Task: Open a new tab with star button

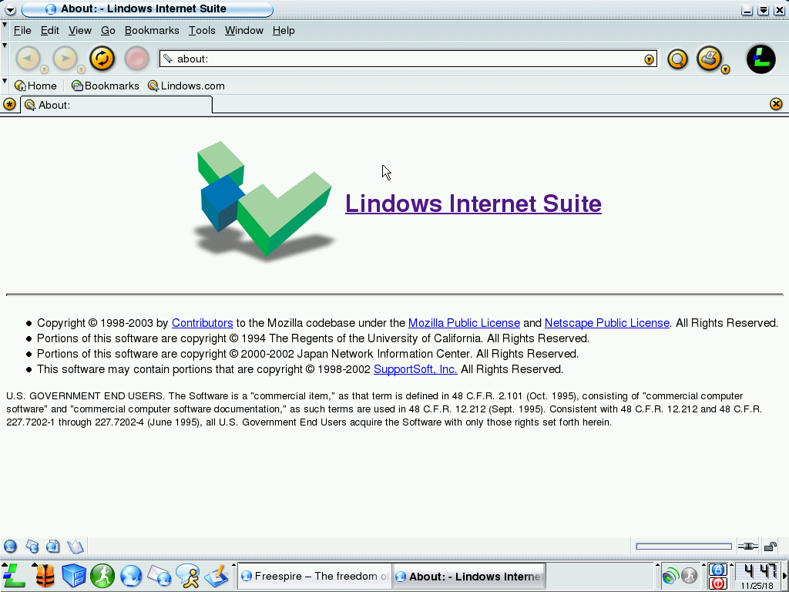Action: click(9, 105)
